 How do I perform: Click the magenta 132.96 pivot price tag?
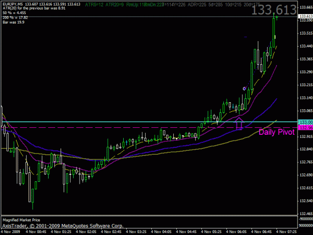click(x=305, y=128)
